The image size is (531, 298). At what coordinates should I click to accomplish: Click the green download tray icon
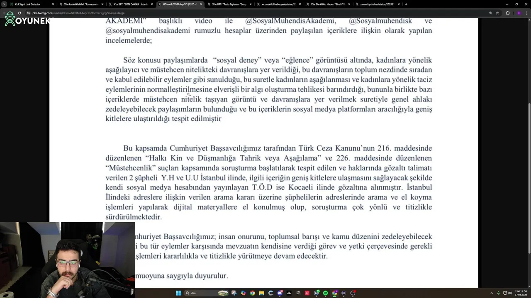(498, 293)
